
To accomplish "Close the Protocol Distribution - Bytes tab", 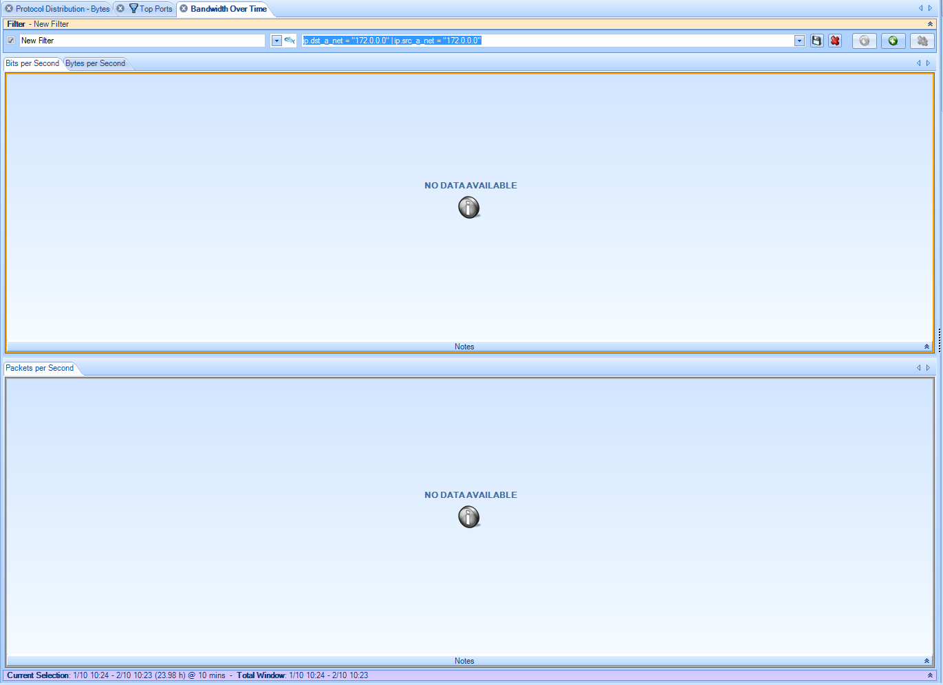I will (9, 9).
